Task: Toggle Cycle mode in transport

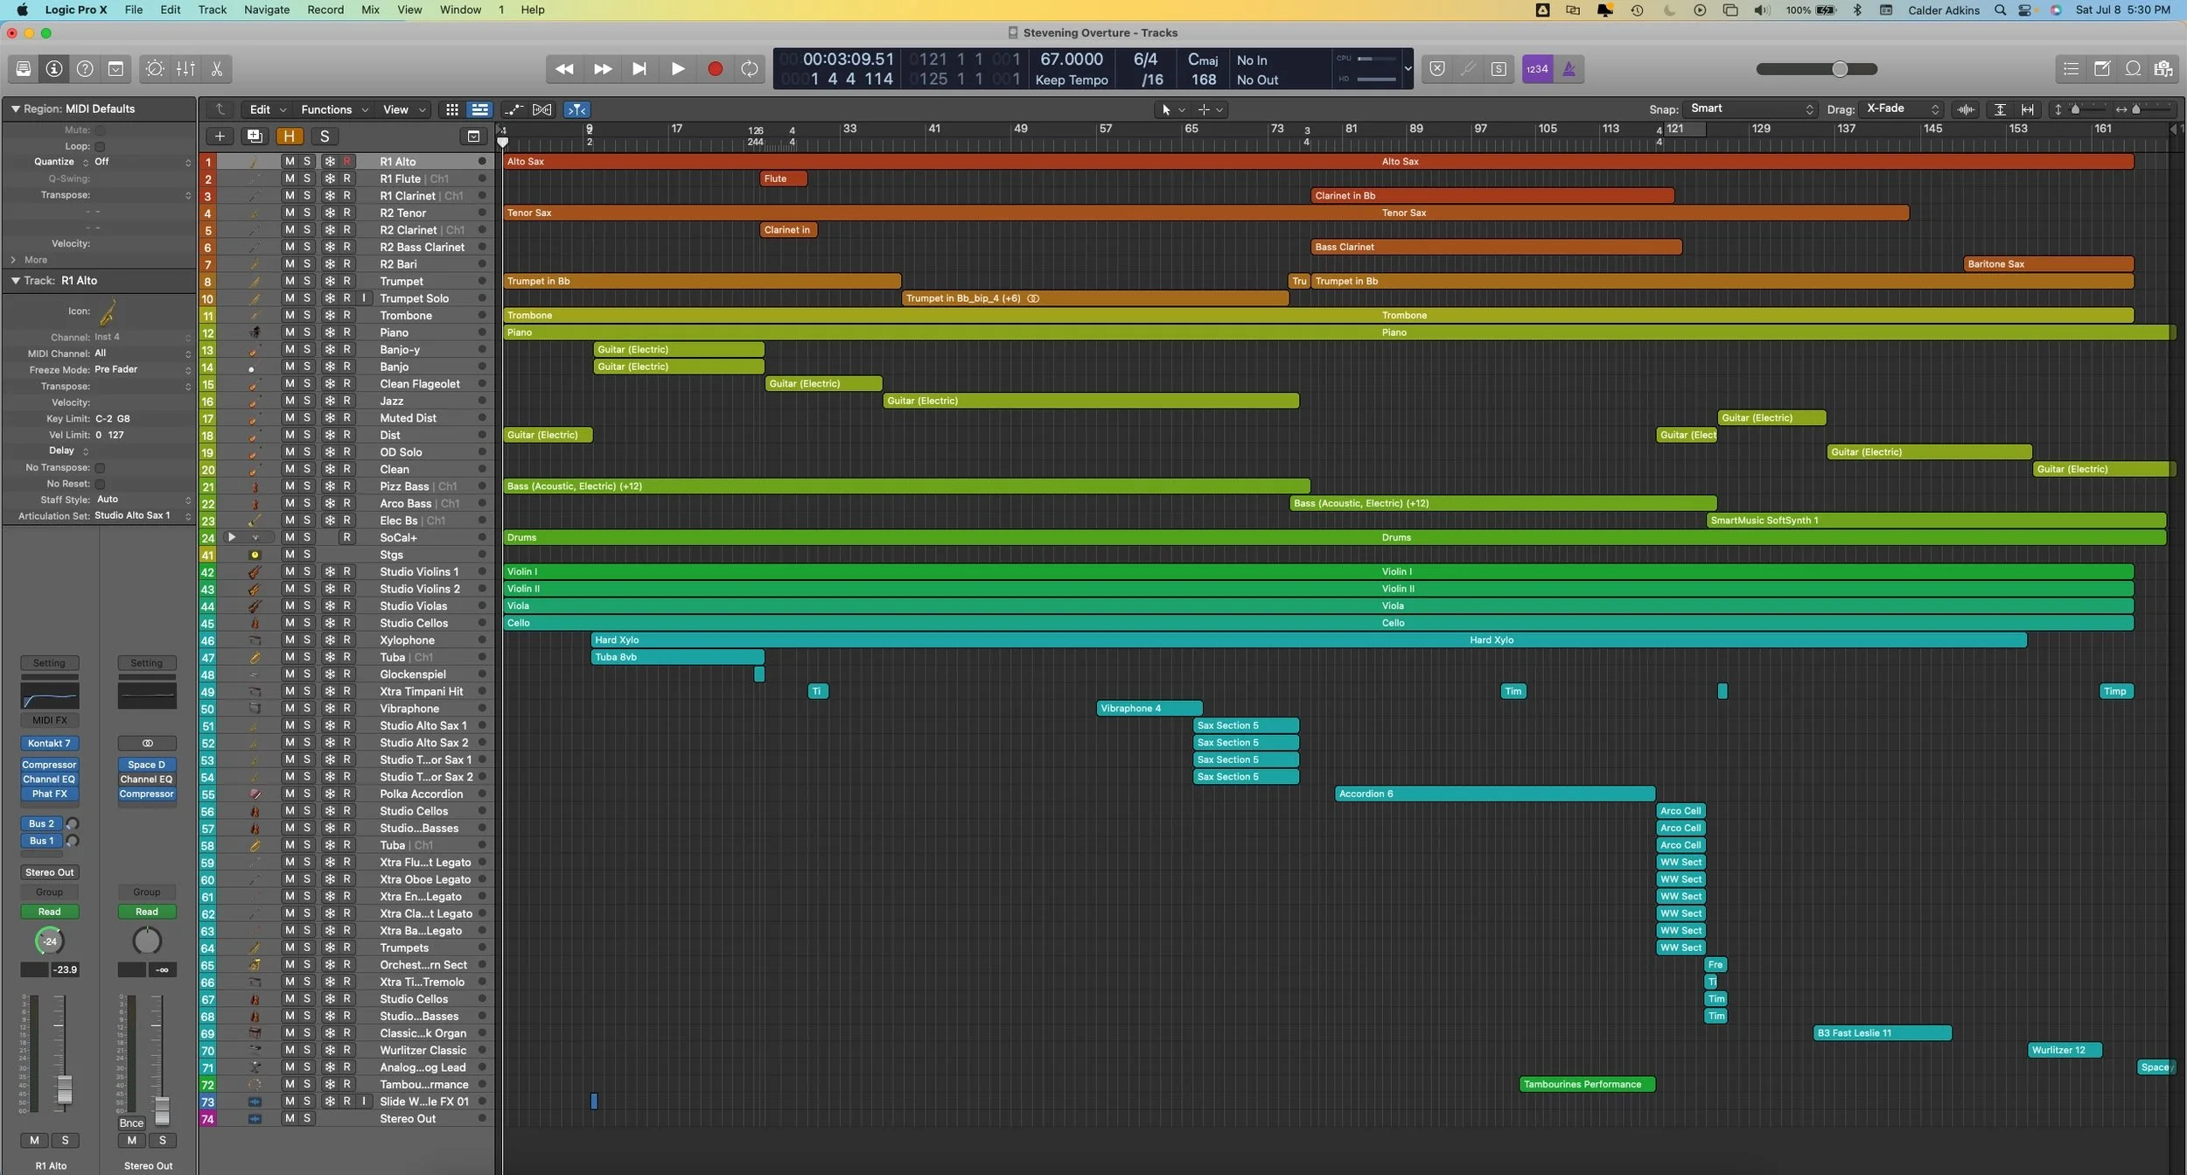Action: (x=750, y=68)
